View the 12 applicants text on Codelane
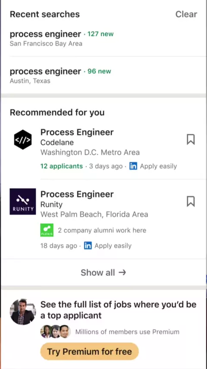Image resolution: width=207 pixels, height=369 pixels. tap(62, 166)
